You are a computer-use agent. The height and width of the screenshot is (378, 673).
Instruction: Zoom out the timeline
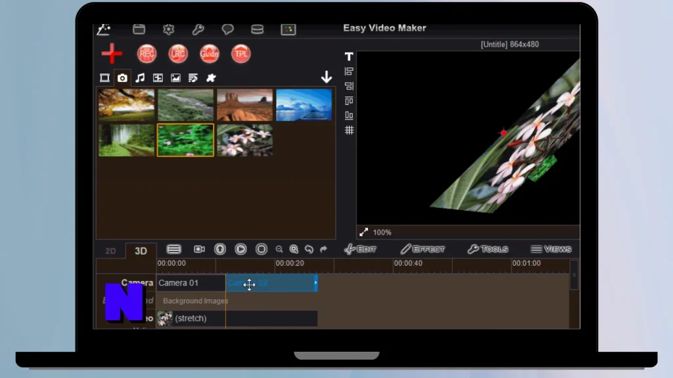pyautogui.click(x=279, y=249)
